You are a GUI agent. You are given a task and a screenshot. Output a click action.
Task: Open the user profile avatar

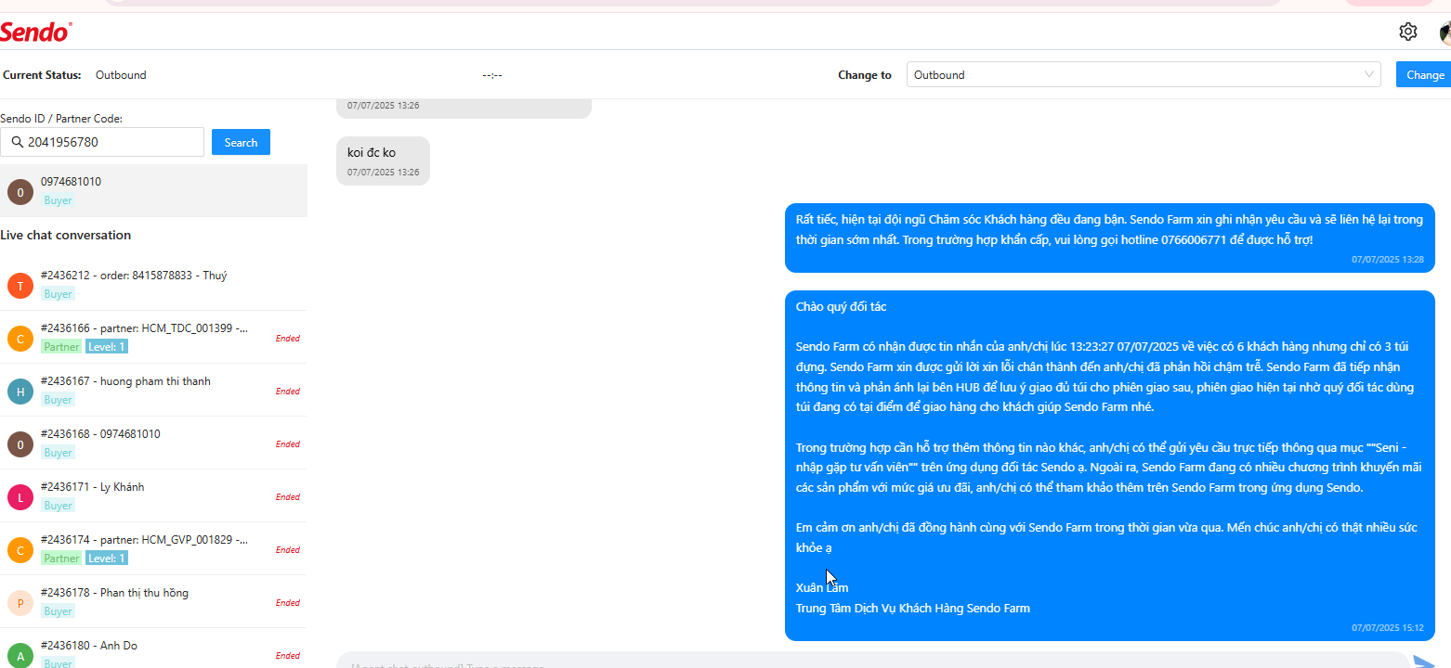1444,33
